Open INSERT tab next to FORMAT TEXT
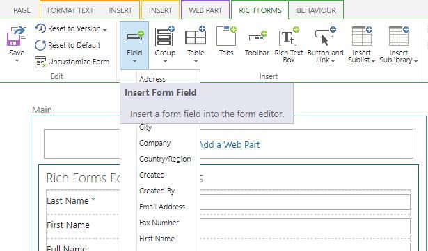Viewport: 428px width, 251px height. tap(120, 10)
